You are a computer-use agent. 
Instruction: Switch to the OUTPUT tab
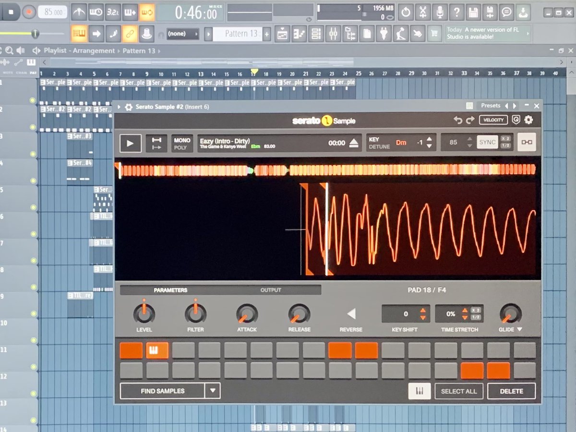(x=271, y=290)
